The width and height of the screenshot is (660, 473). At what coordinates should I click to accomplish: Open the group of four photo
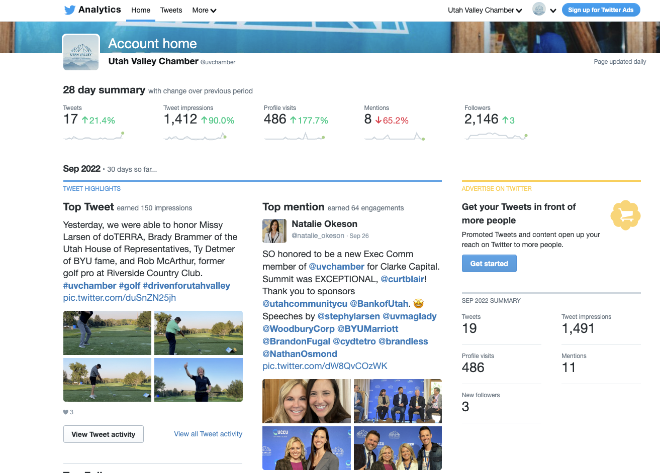click(398, 448)
